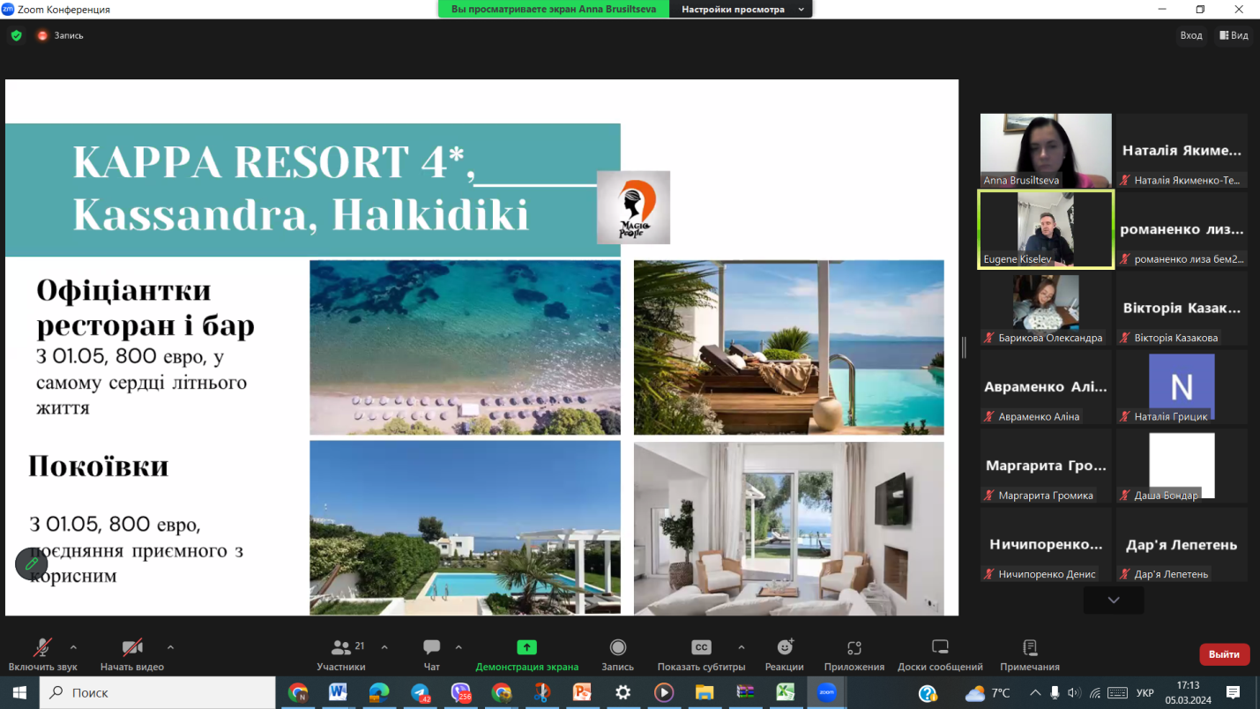Open the Windows Start menu

19,692
